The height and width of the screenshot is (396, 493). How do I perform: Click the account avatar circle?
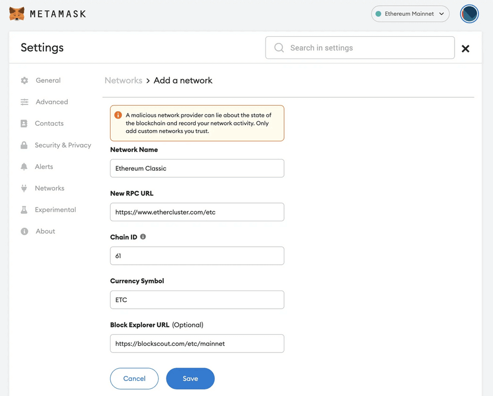pos(469,13)
